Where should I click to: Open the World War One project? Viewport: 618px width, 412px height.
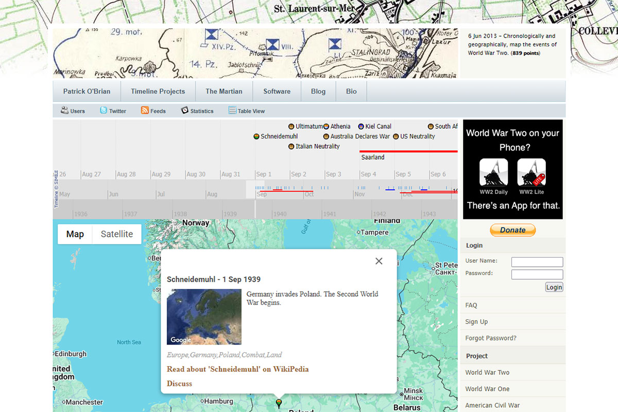point(487,389)
